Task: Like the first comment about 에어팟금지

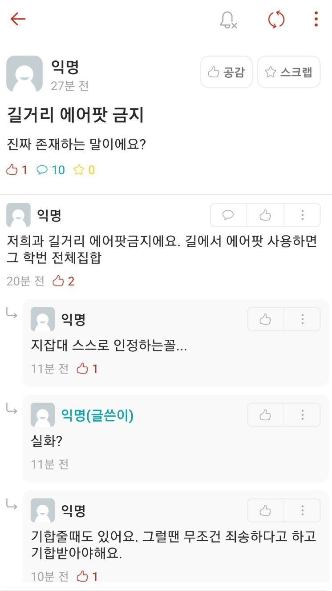Action: coord(265,215)
